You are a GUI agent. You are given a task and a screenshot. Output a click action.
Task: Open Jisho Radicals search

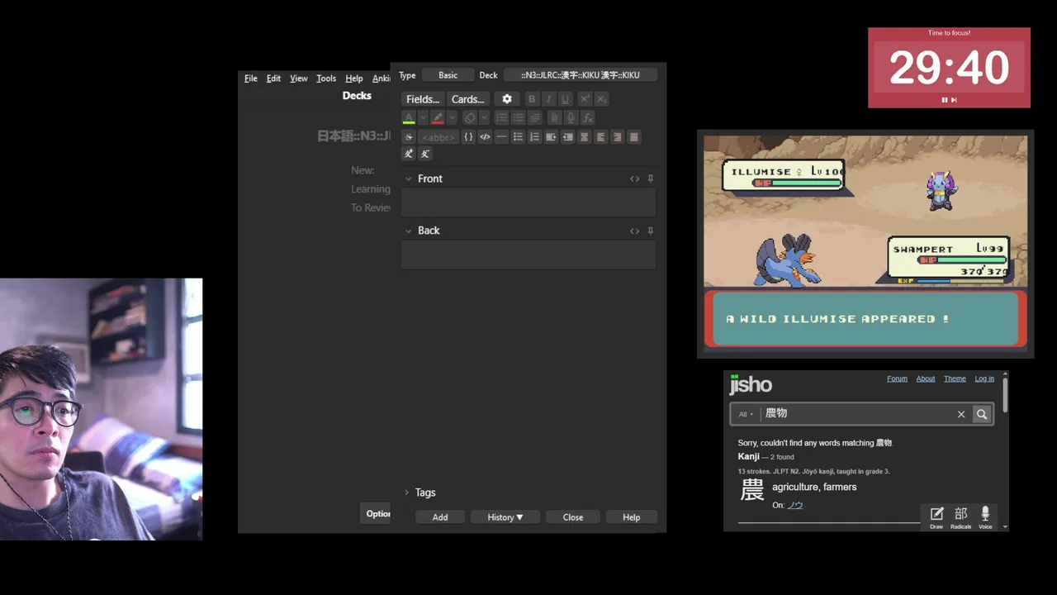click(960, 517)
